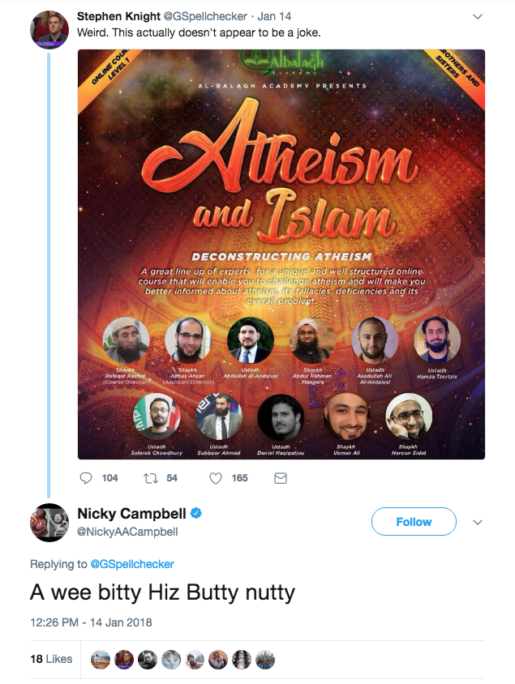
Task: Follow Nicky Campbell
Action: (414, 522)
